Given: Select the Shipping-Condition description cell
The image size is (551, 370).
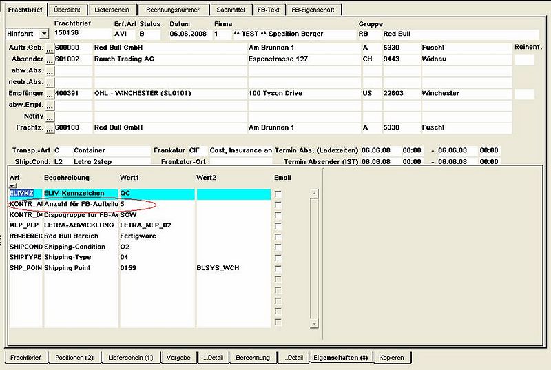Looking at the screenshot, I should (81, 247).
